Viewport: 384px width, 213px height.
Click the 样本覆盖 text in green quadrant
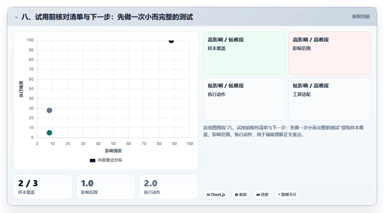tap(216, 48)
